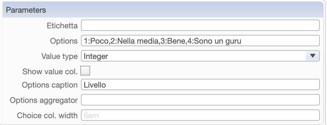This screenshot has width=327, height=125.
Task: Click the 6em placeholder text
Action: click(x=91, y=116)
